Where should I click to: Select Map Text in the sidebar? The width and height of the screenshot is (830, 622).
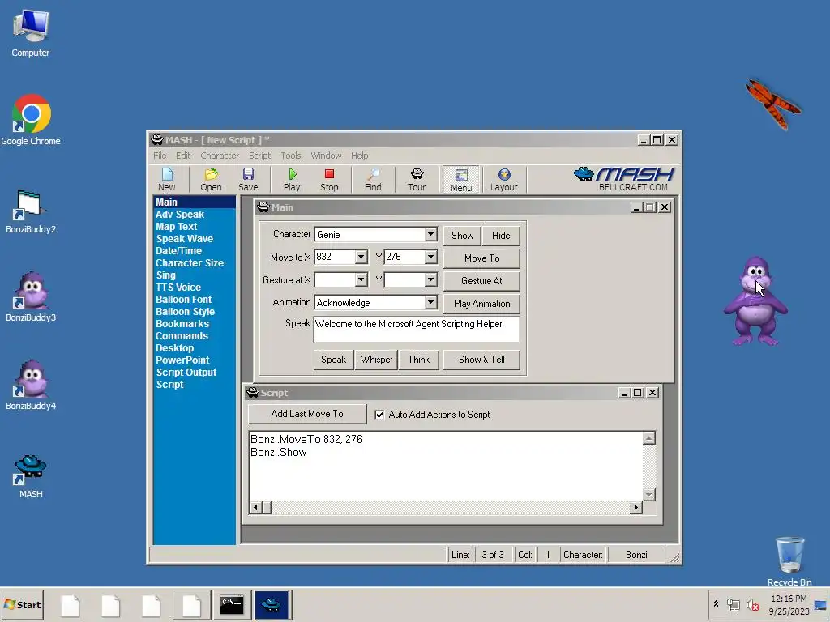coord(176,227)
